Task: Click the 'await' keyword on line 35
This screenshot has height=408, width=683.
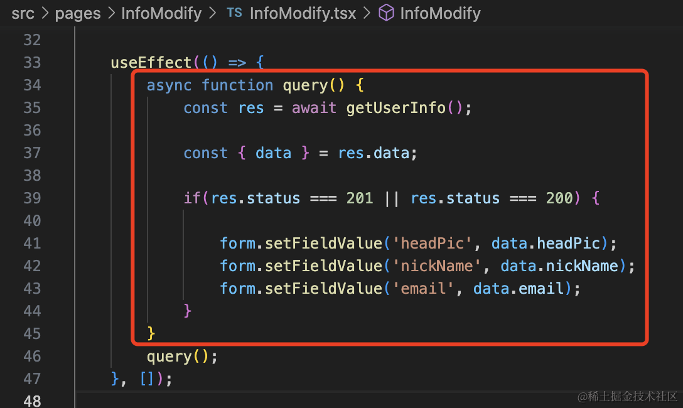Action: pos(314,108)
